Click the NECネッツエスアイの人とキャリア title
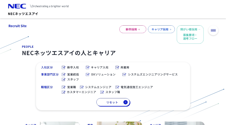The height and width of the screenshot is (125, 226). (69, 53)
